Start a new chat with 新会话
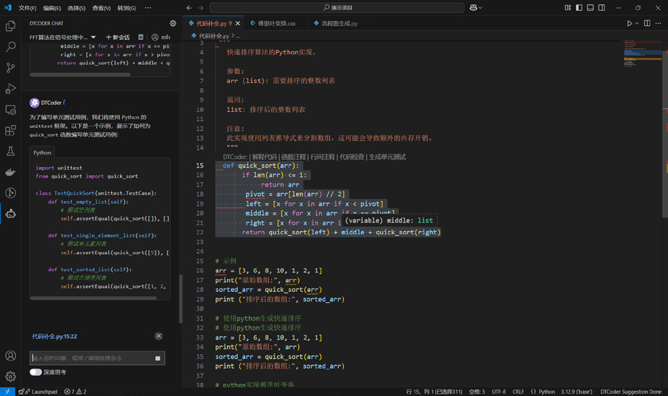The width and height of the screenshot is (668, 396). point(118,38)
